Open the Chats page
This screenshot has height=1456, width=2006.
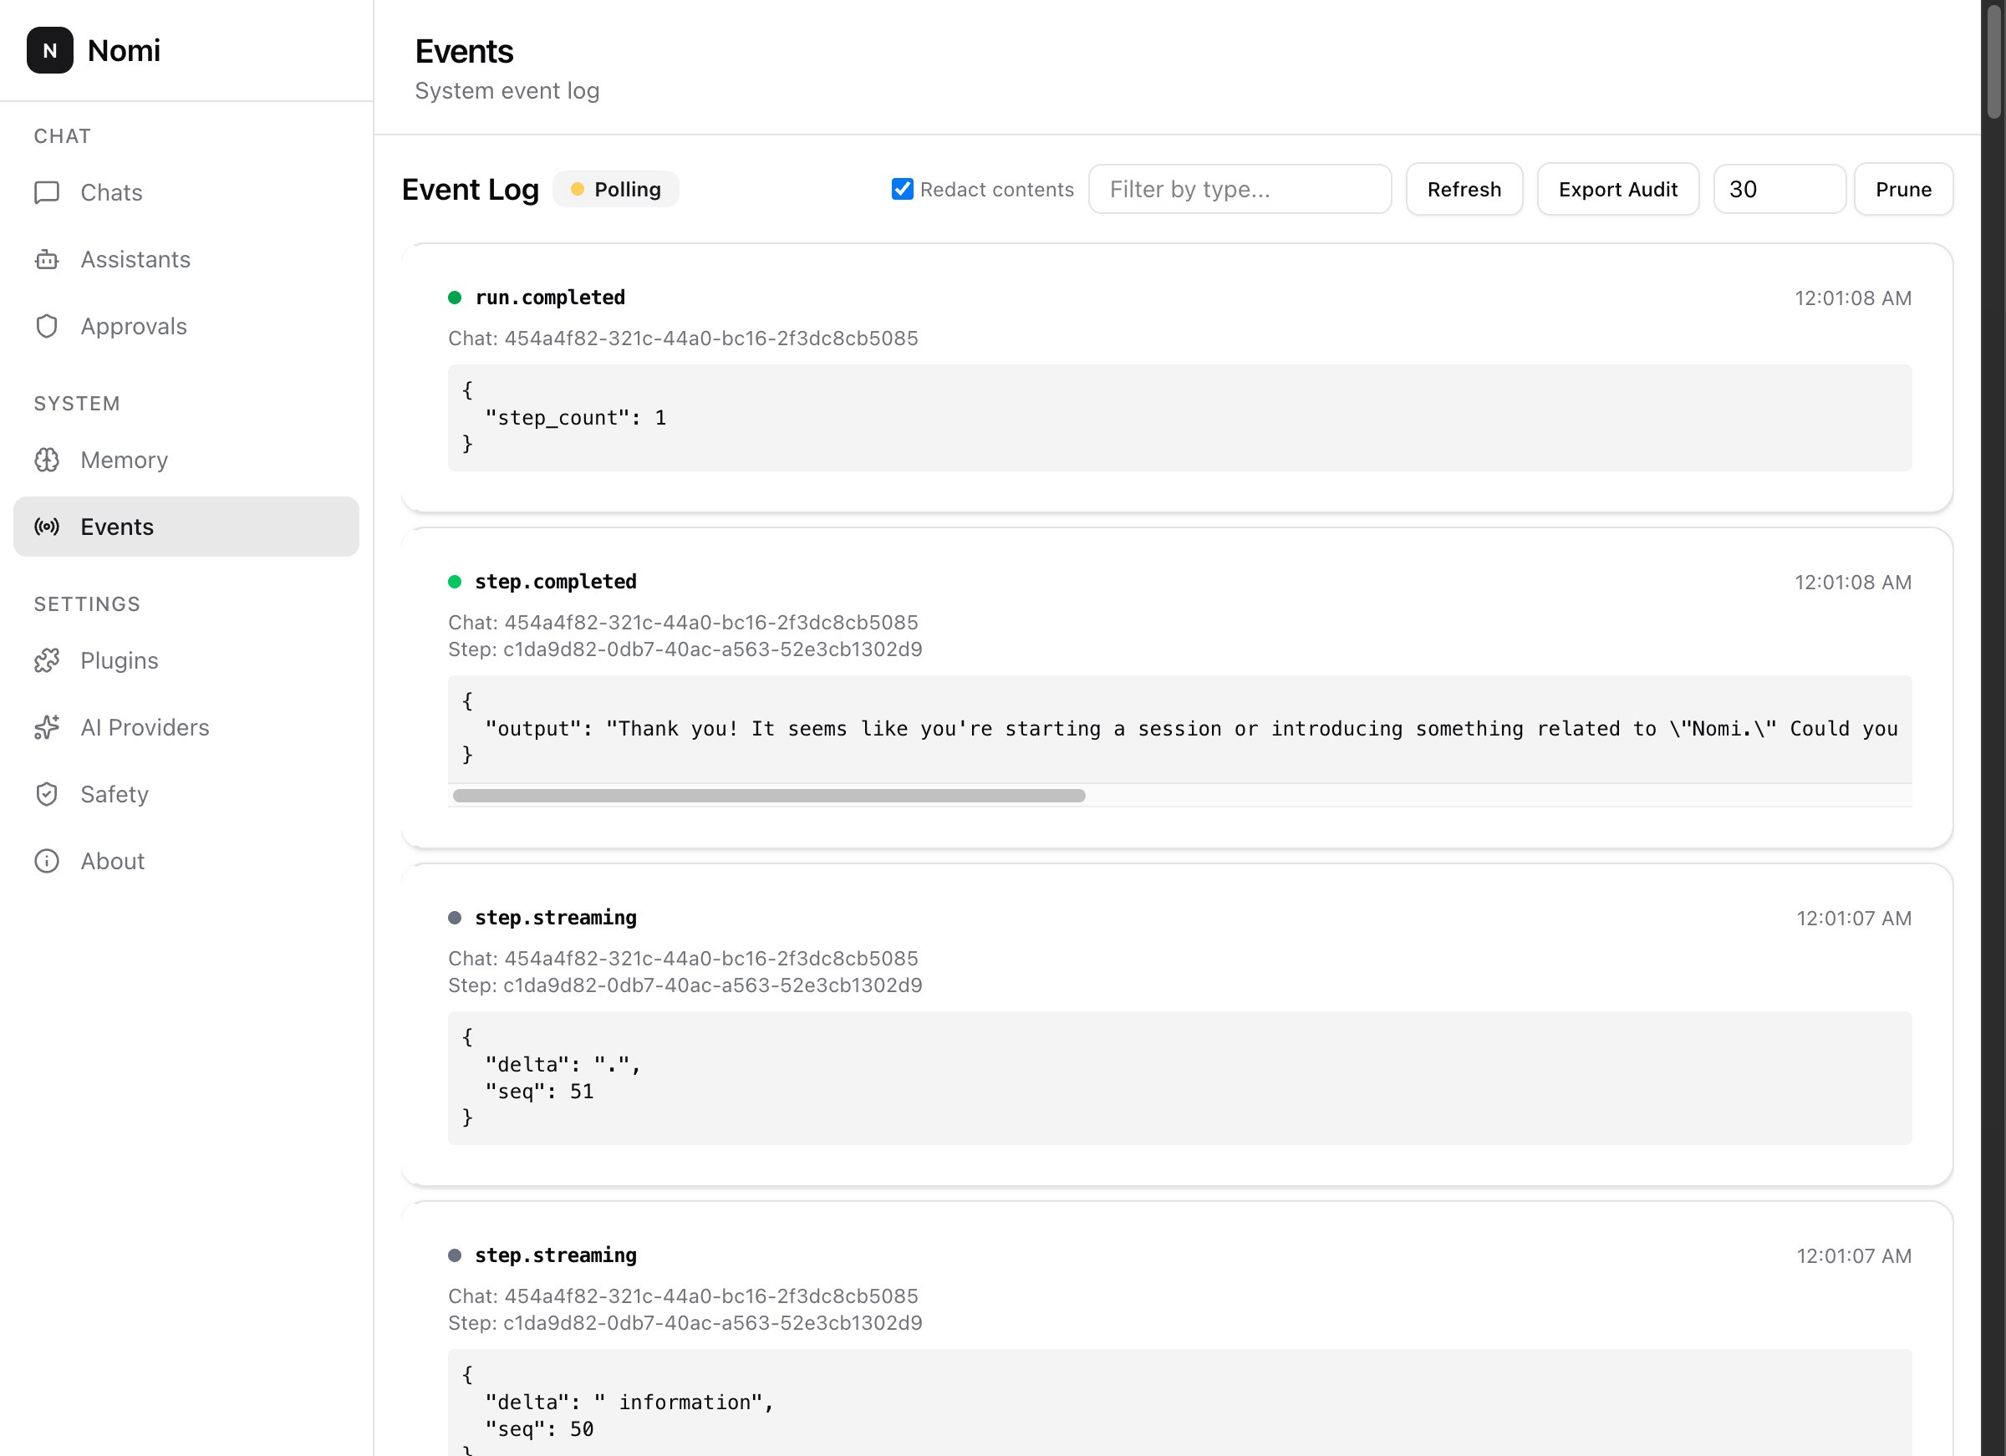pyautogui.click(x=186, y=193)
